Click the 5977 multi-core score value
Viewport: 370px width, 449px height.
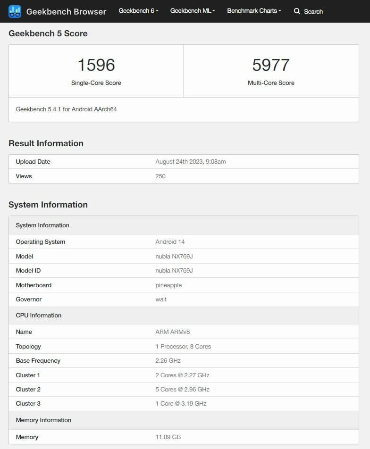271,65
